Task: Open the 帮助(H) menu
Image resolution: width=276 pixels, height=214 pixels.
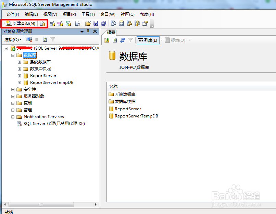Action: (147, 14)
